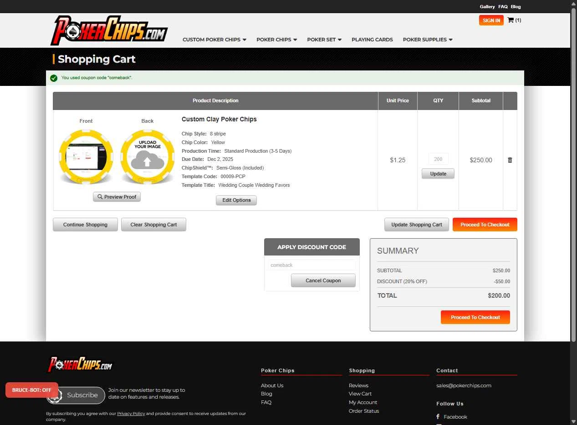
Task: Click template code 00009-PCP text
Action: 233,176
